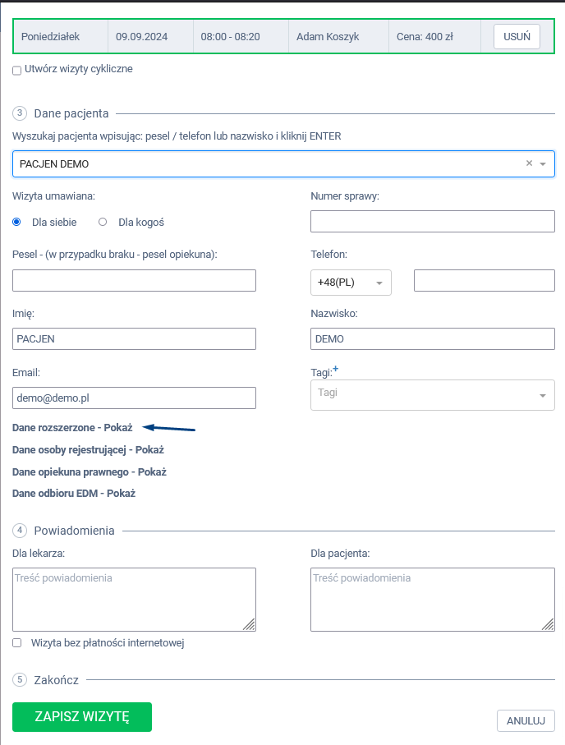565x745 pixels.
Task: Click into the Pesel input field
Action: coord(134,281)
